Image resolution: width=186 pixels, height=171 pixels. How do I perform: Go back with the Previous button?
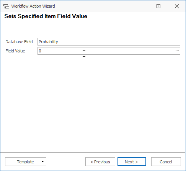point(100,162)
